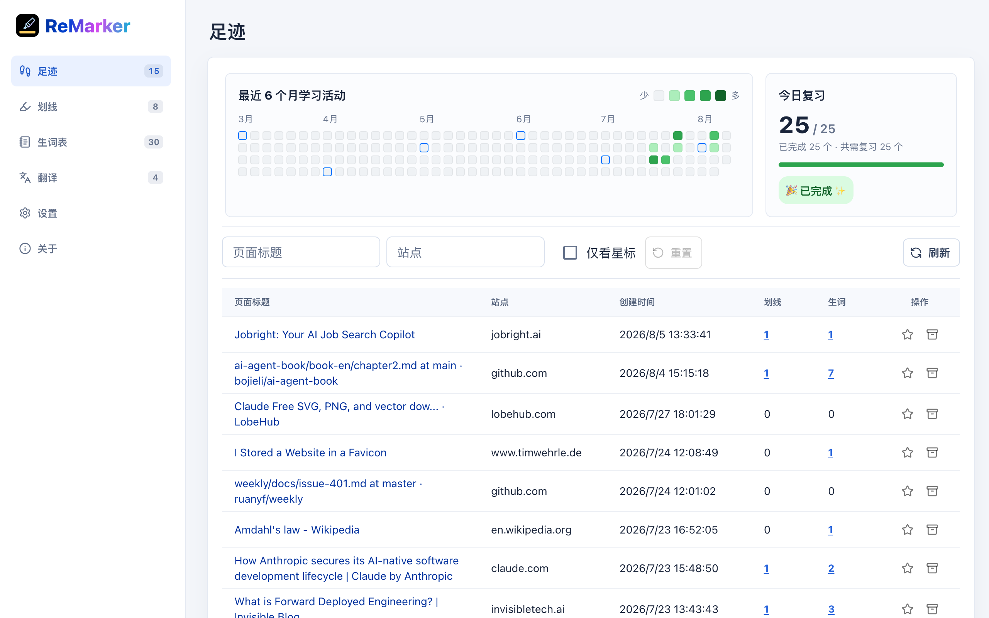Star the ai-agent-book chapter2.md row
This screenshot has width=989, height=618.
(907, 373)
